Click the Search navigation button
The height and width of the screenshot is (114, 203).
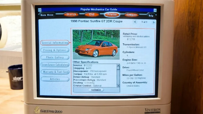click(x=71, y=14)
